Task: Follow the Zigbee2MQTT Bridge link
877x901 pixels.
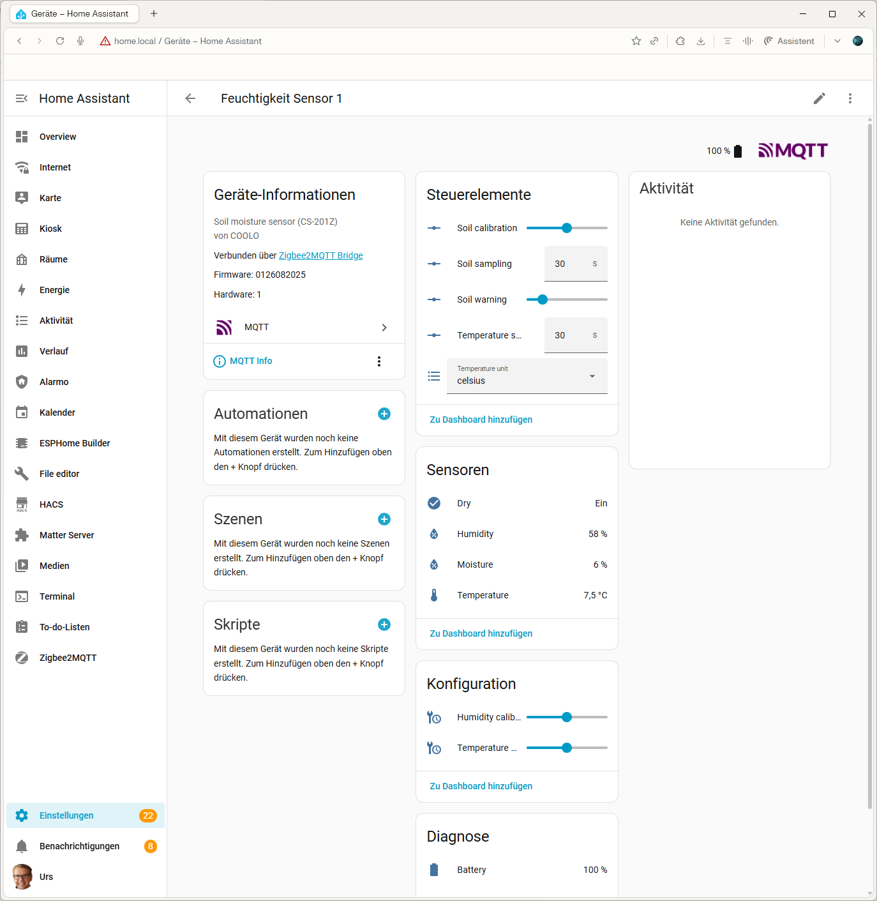Action: (320, 255)
